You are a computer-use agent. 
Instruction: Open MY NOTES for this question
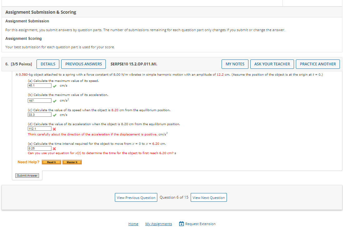point(235,64)
